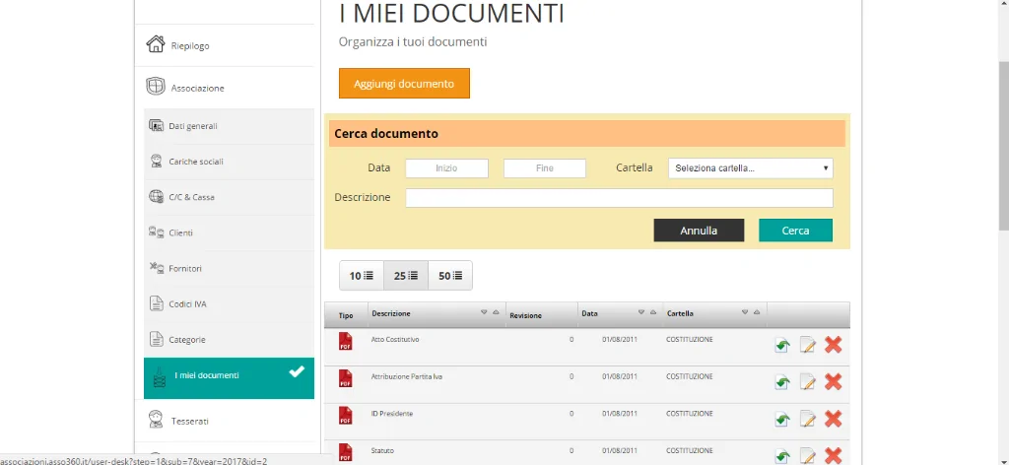The height and width of the screenshot is (465, 1009).
Task: Click the ID Presidente description text
Action: click(392, 414)
